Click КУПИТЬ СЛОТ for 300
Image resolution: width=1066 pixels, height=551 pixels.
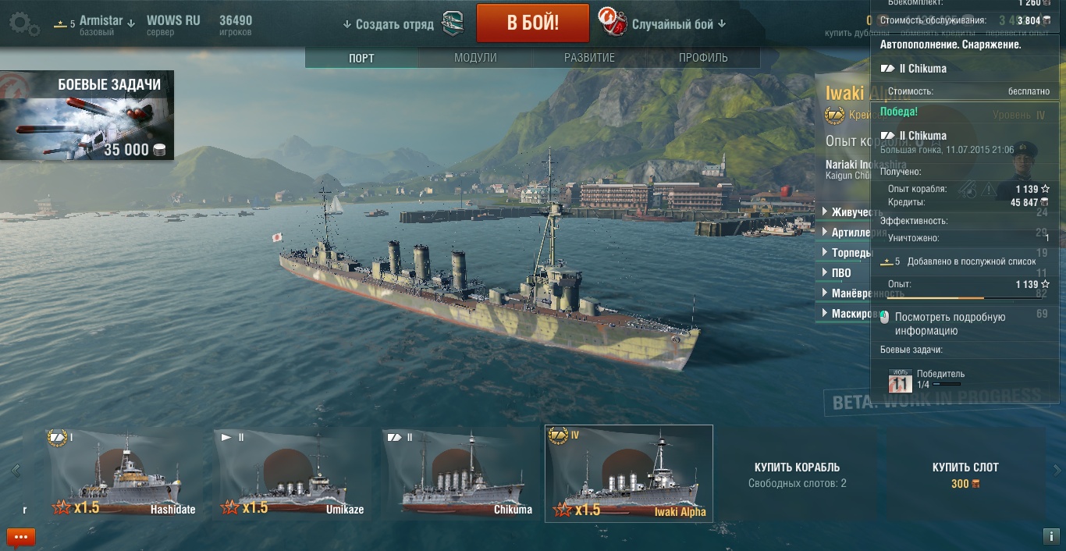click(965, 475)
